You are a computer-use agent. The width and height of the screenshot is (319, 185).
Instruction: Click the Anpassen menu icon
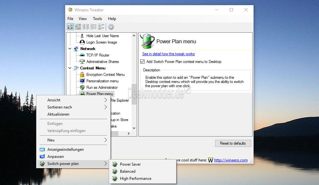pos(42,157)
